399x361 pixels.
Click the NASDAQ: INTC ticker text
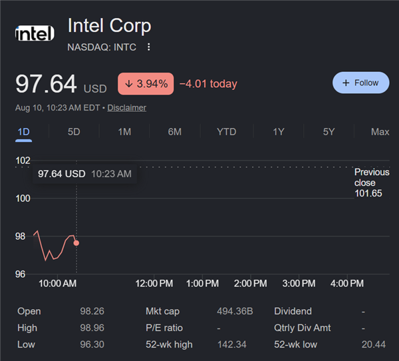[x=102, y=47]
